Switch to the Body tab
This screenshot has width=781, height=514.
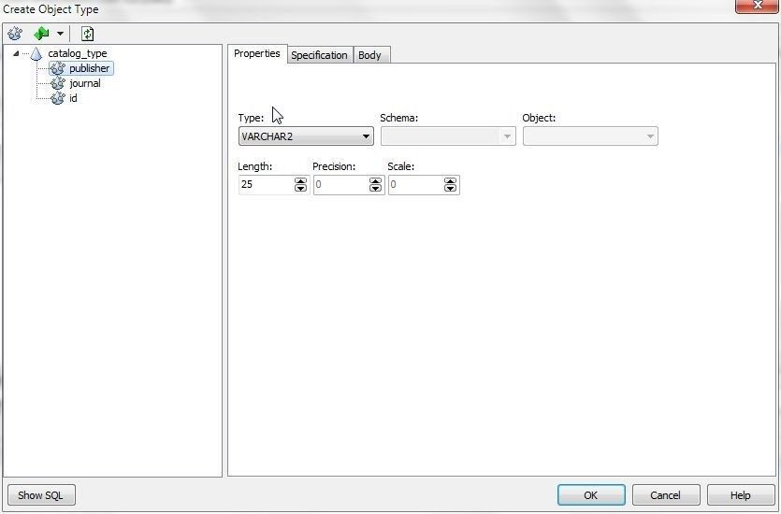[369, 55]
